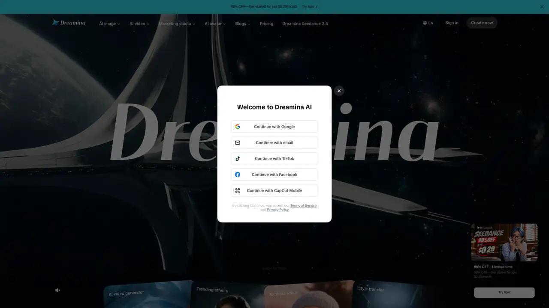
Task: Click the globe language icon
Action: [x=425, y=23]
